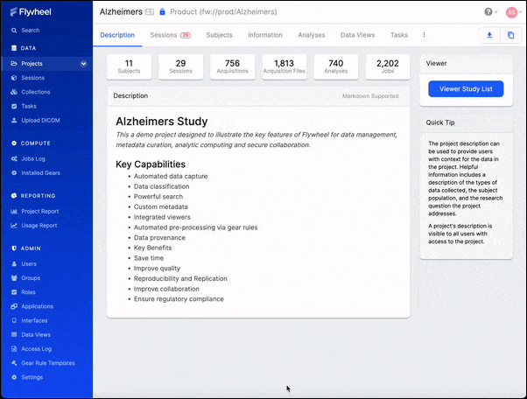Click the download icon button at top right
The width and height of the screenshot is (527, 399).
click(x=489, y=35)
